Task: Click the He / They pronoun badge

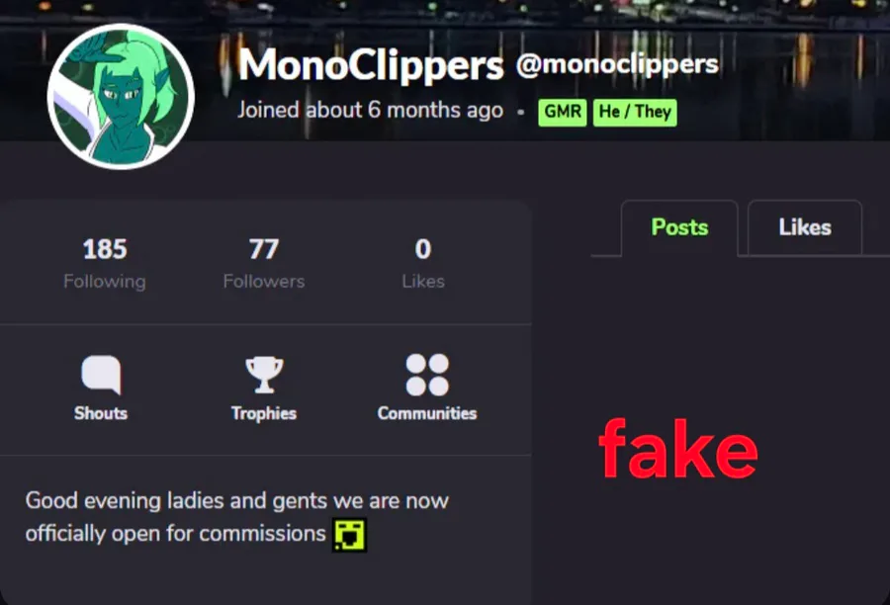Action: point(635,112)
